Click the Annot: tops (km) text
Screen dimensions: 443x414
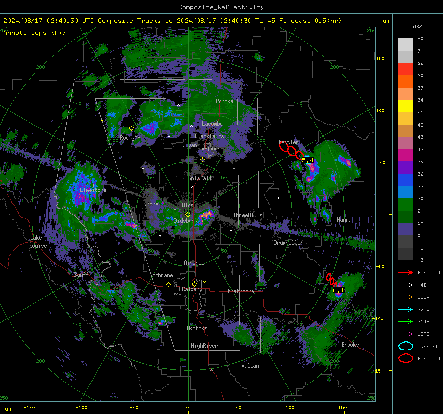pos(34,33)
